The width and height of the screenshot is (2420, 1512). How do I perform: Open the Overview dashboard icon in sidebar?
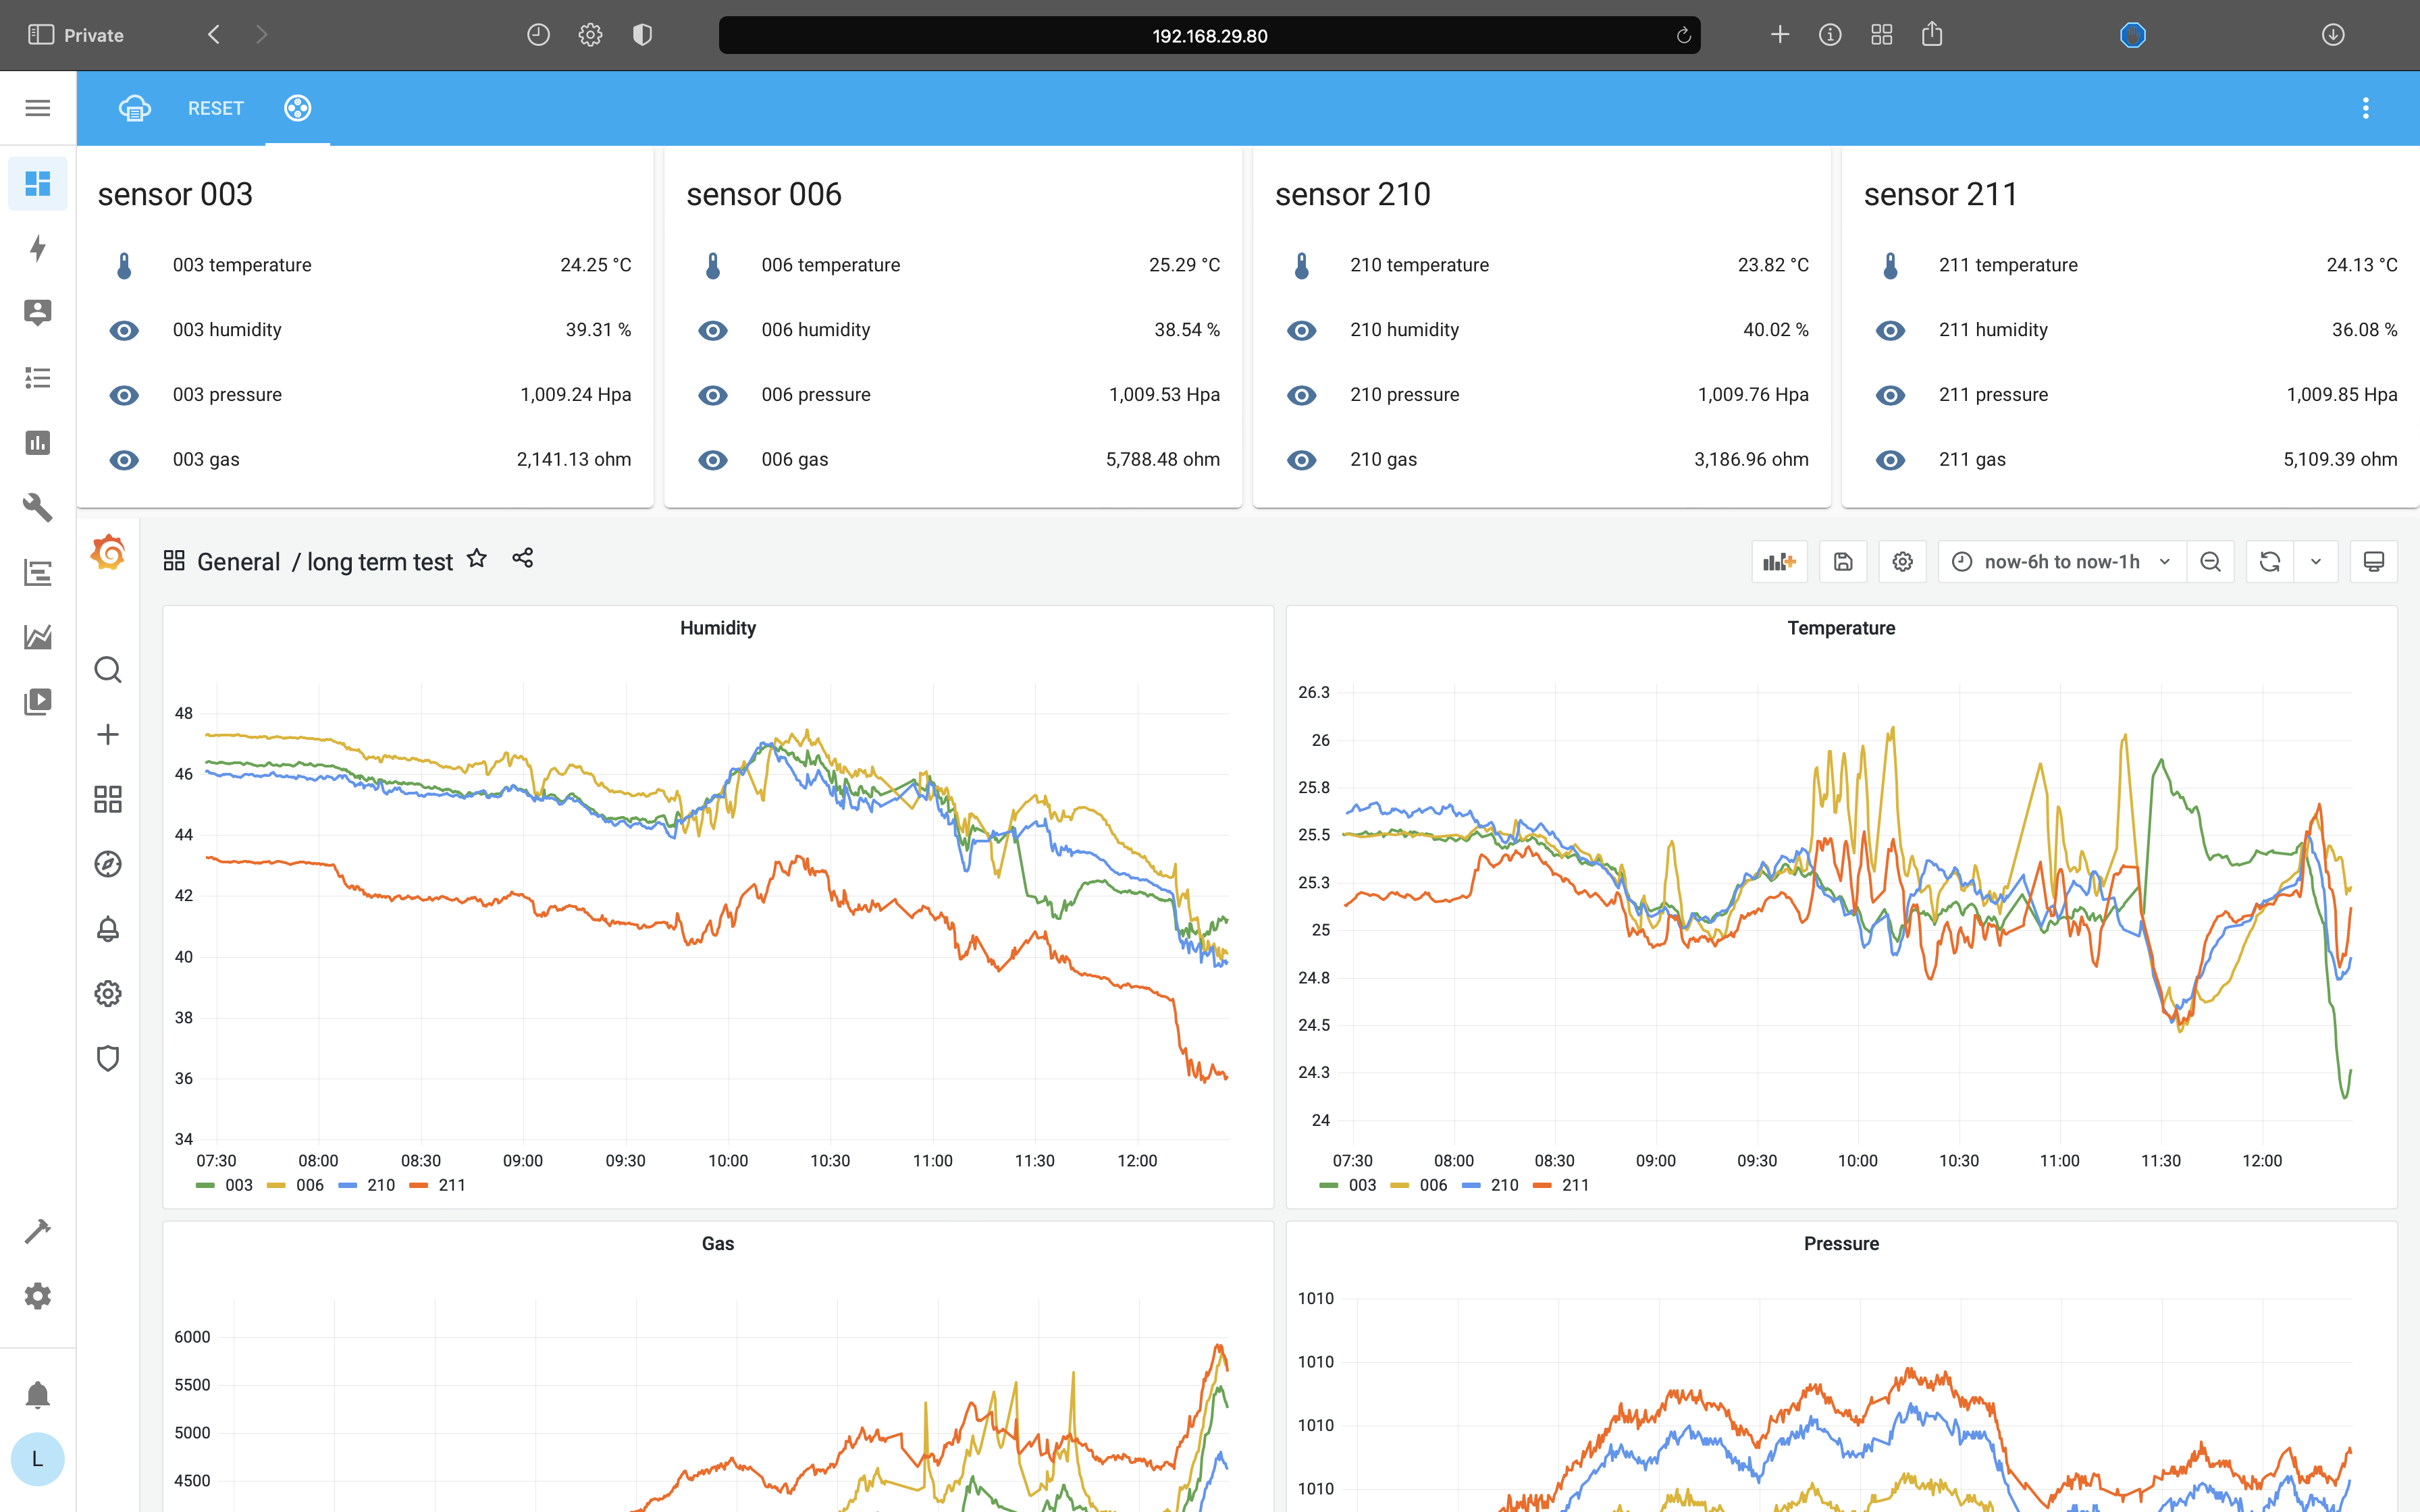tap(38, 183)
